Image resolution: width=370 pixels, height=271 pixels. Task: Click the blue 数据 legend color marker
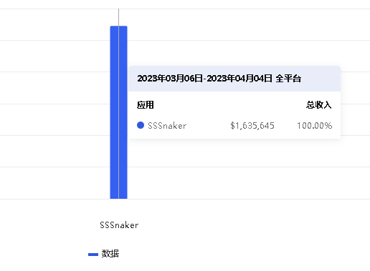pyautogui.click(x=93, y=255)
